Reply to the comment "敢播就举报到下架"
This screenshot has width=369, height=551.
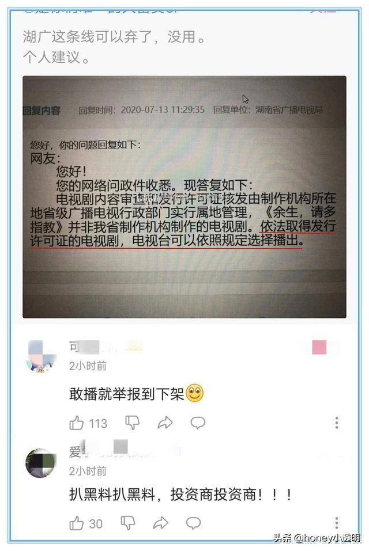pyautogui.click(x=198, y=423)
